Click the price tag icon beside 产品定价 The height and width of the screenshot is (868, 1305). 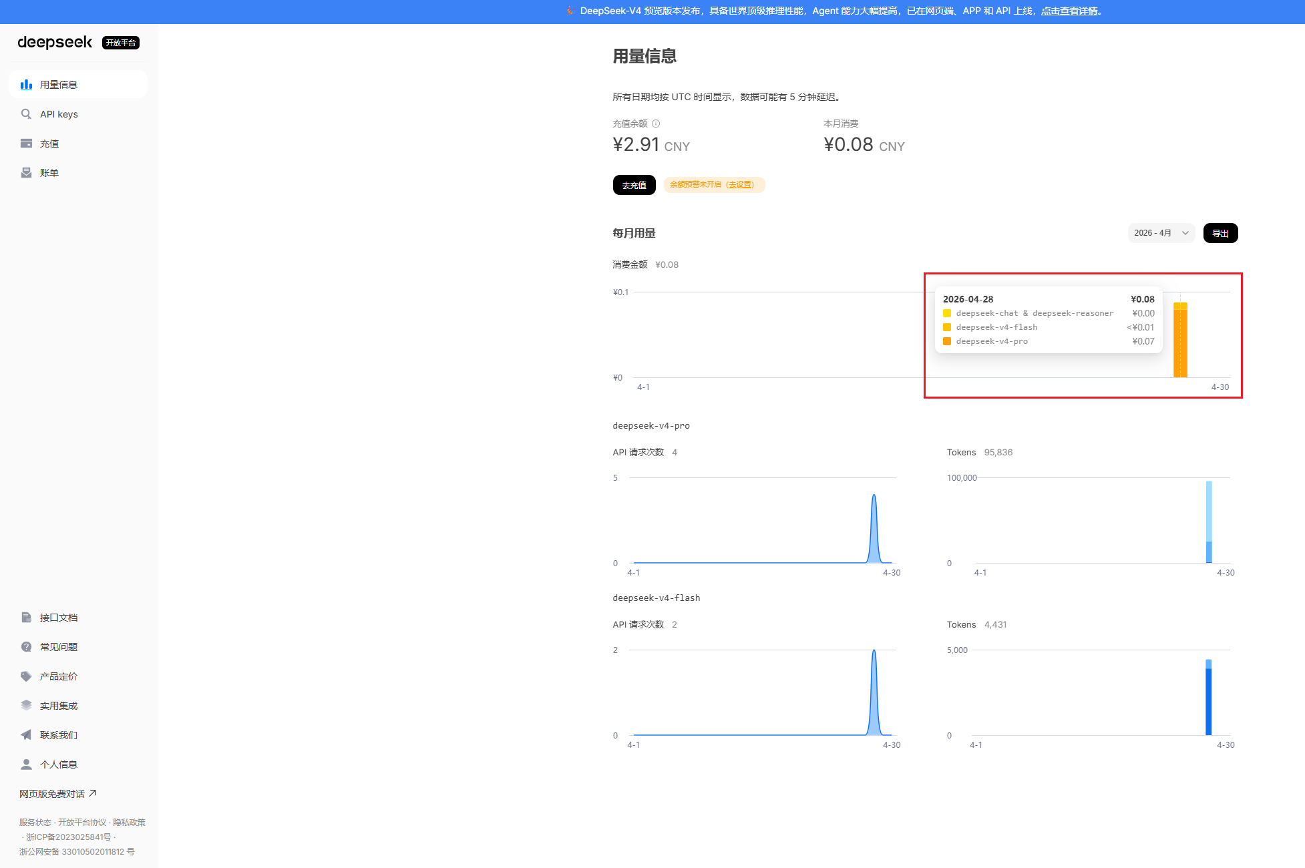tap(26, 676)
